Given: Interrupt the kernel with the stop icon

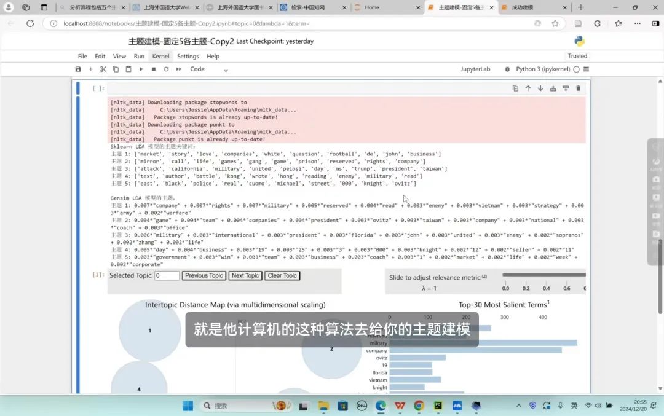Looking at the screenshot, I should 154,69.
